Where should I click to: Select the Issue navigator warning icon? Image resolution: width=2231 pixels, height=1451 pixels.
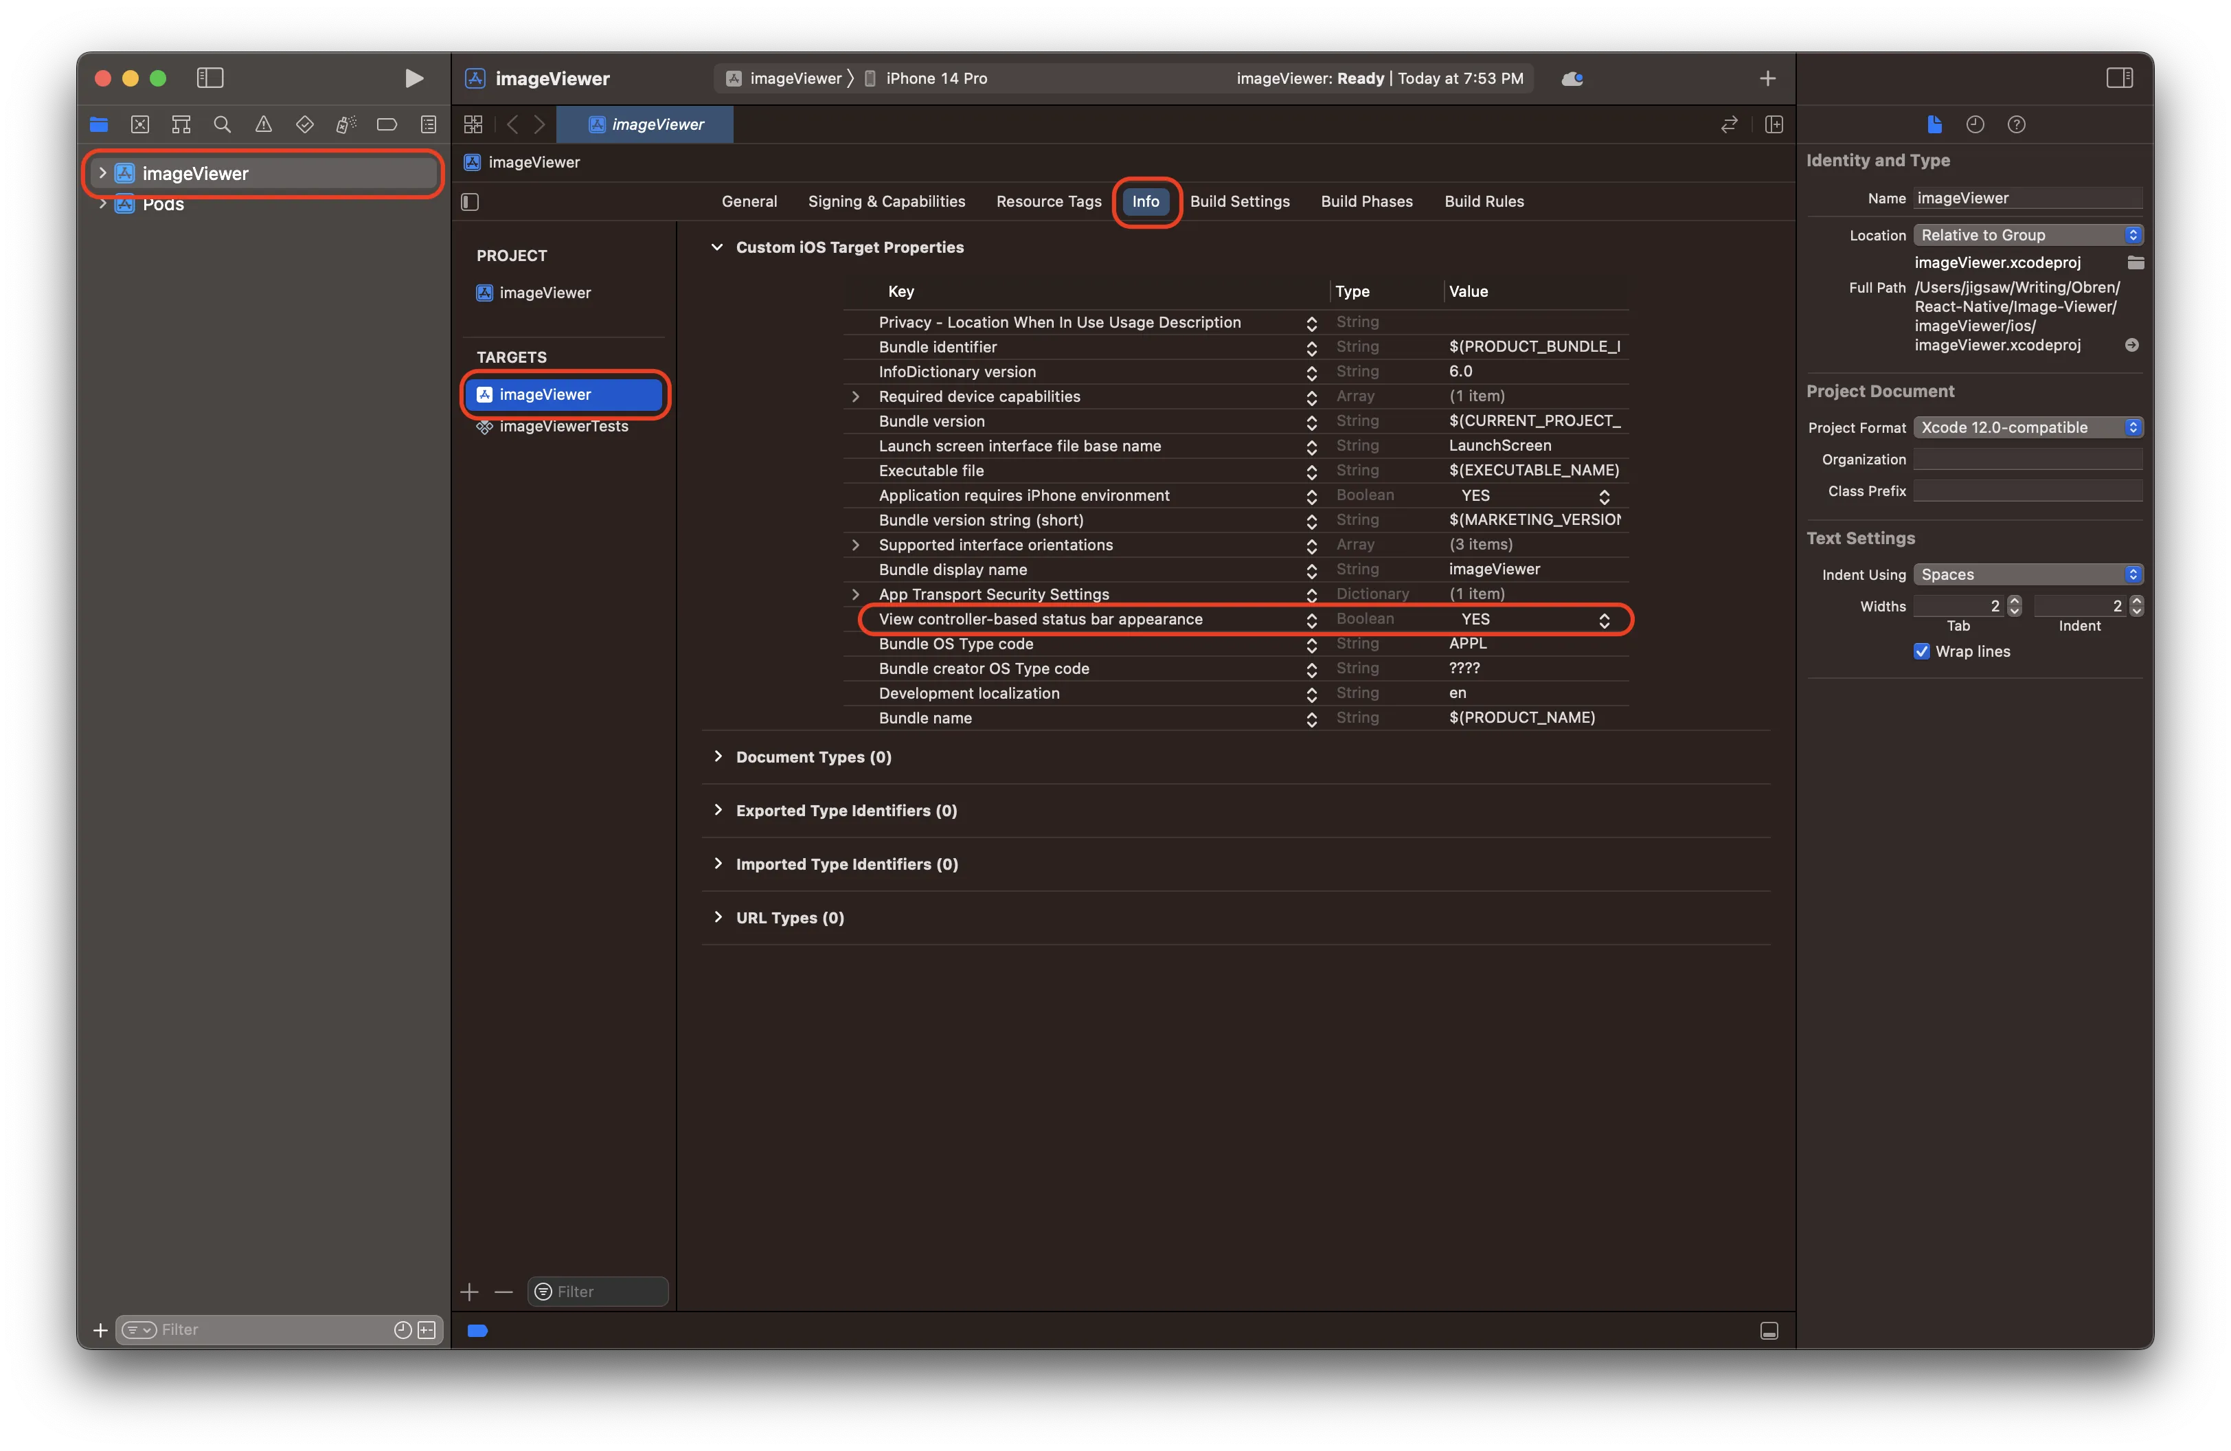click(x=263, y=124)
